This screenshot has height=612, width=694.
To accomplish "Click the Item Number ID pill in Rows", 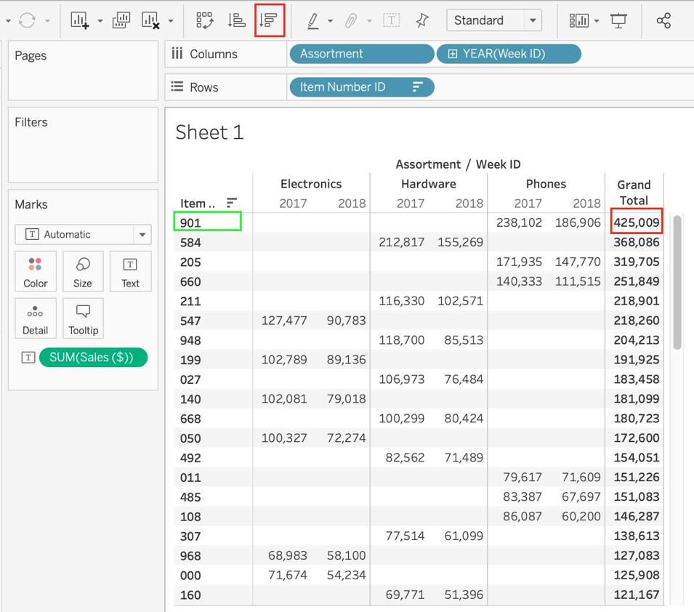I will pyautogui.click(x=343, y=87).
